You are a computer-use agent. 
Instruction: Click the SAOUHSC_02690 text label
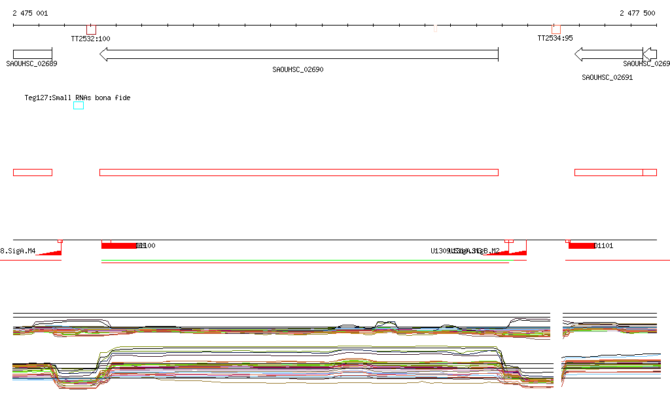[x=298, y=69]
